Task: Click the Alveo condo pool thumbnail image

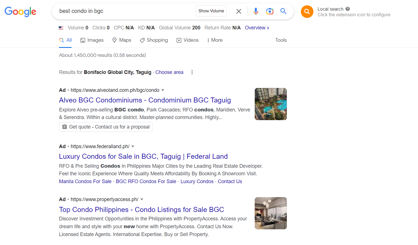Action: point(270,104)
